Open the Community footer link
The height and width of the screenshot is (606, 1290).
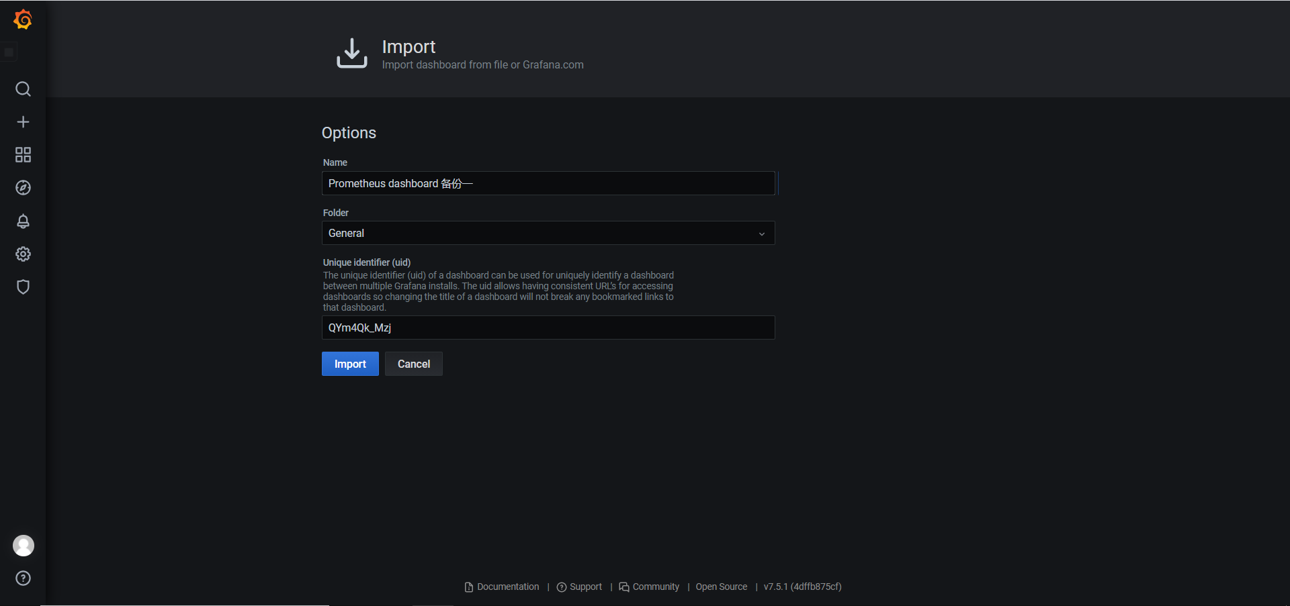[x=649, y=587]
